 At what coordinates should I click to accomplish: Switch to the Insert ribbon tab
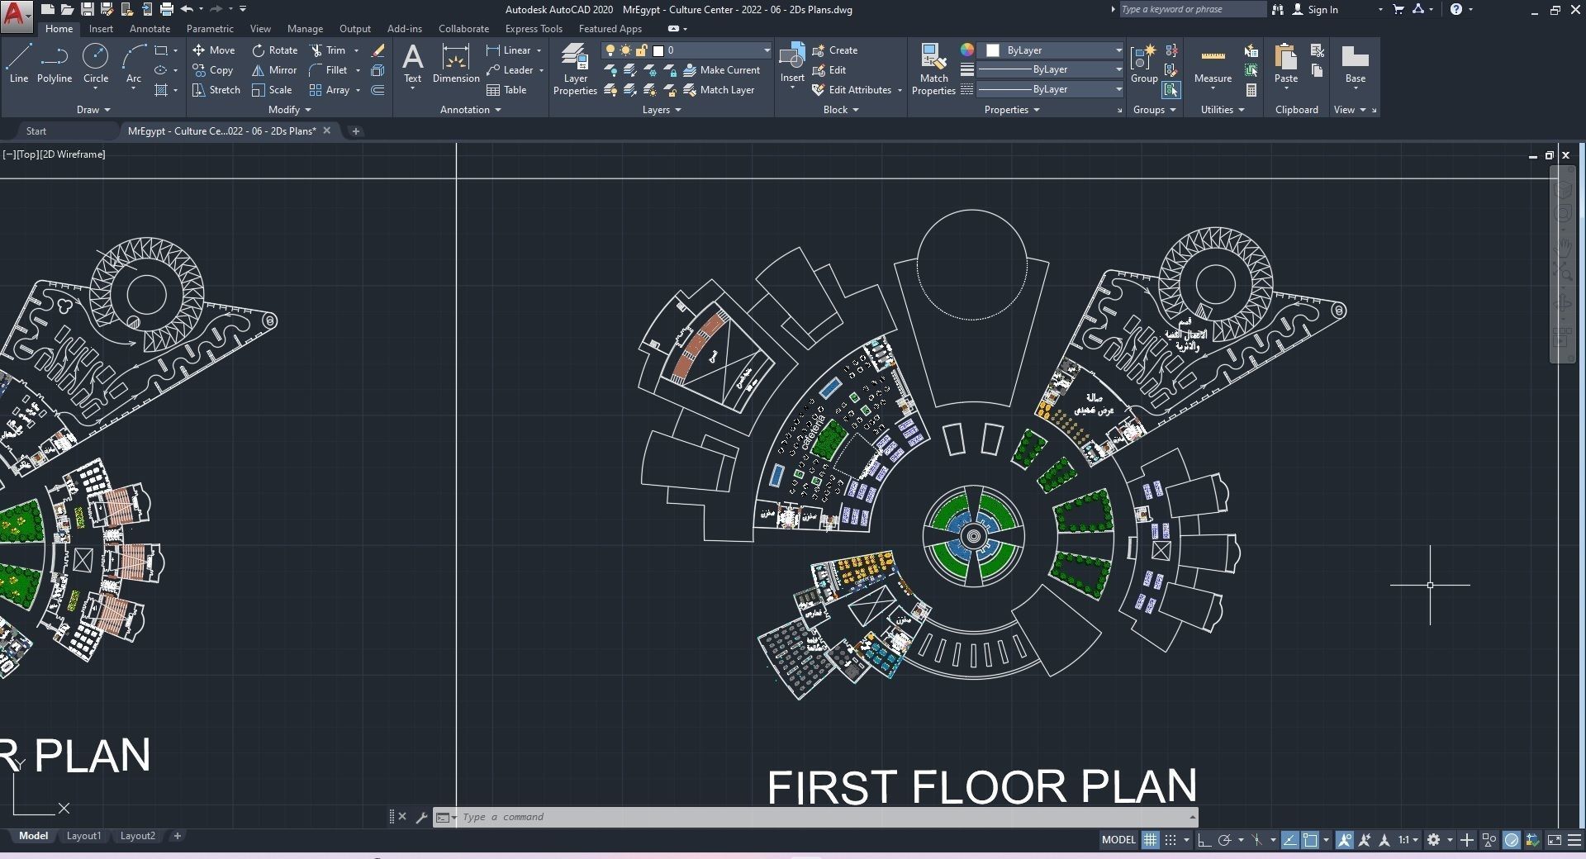pyautogui.click(x=101, y=29)
